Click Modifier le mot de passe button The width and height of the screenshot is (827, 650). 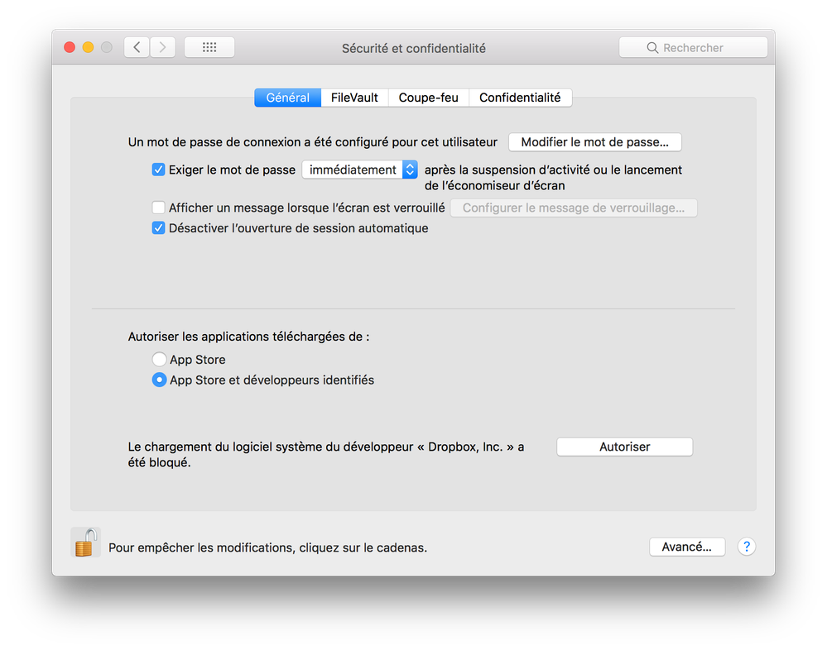point(595,142)
